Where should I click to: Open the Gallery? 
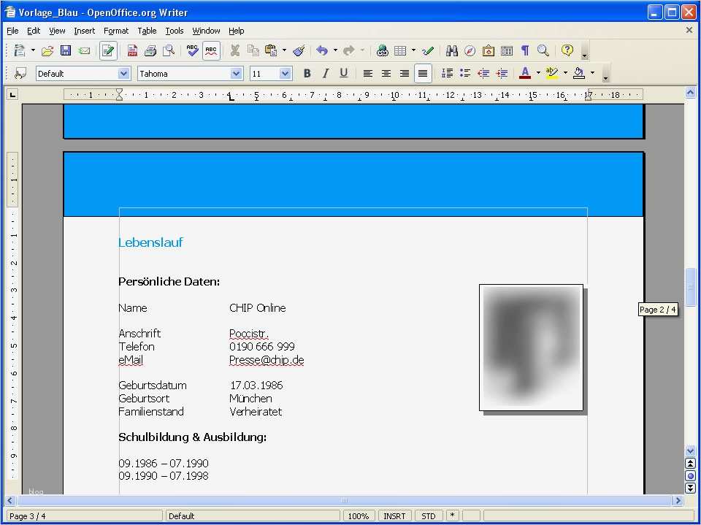(x=488, y=50)
